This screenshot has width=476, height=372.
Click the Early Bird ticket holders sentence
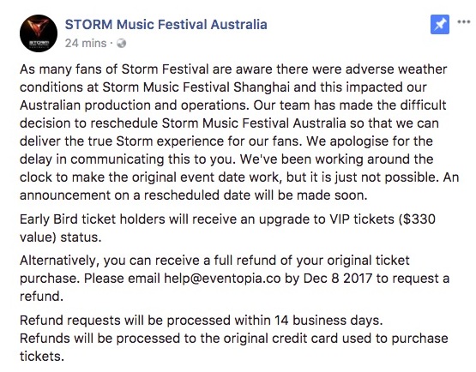point(227,228)
